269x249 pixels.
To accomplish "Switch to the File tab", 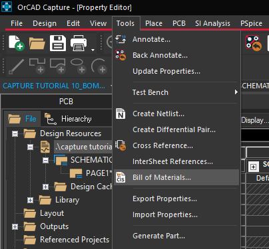I will pos(23,119).
